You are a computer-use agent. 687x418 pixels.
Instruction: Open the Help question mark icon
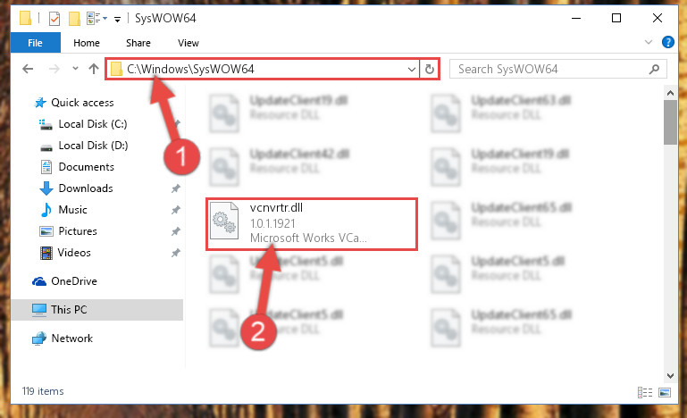pyautogui.click(x=667, y=43)
